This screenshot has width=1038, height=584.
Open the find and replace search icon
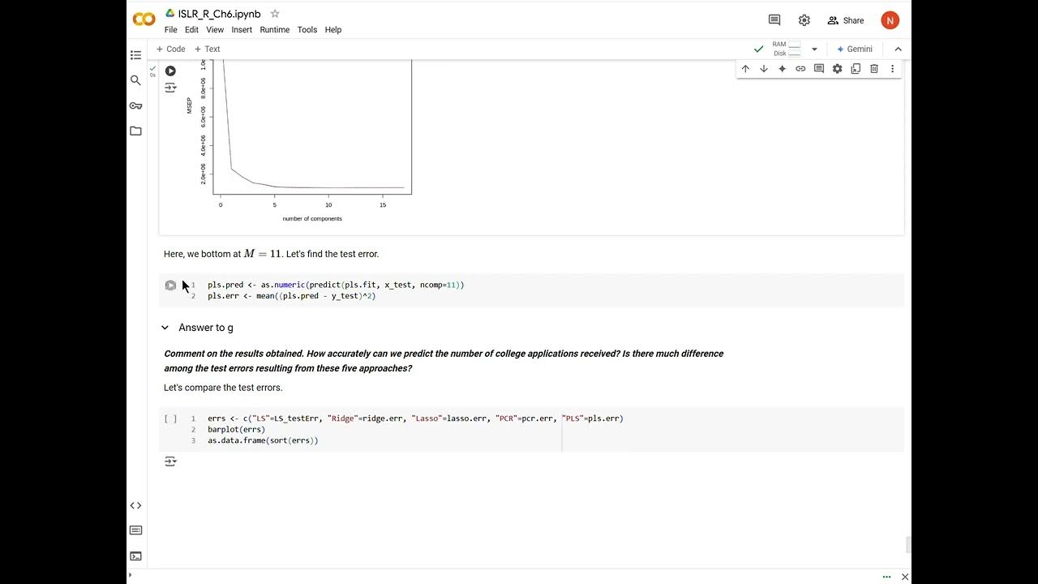click(x=135, y=80)
